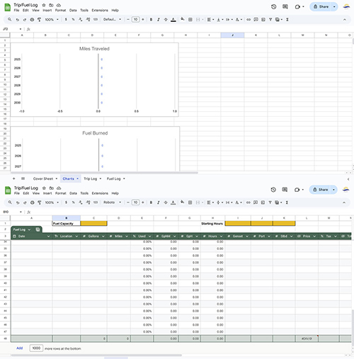Click the search menus magnifier in top window

pyautogui.click(x=9, y=19)
